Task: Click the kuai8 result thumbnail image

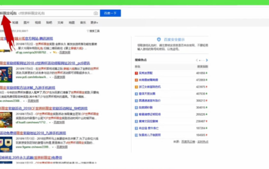Action: coord(6,120)
